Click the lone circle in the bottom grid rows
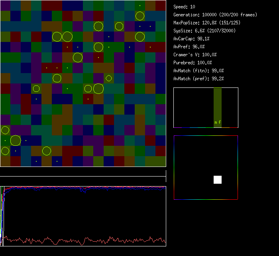This screenshot has width=279, height=256. click(x=47, y=151)
